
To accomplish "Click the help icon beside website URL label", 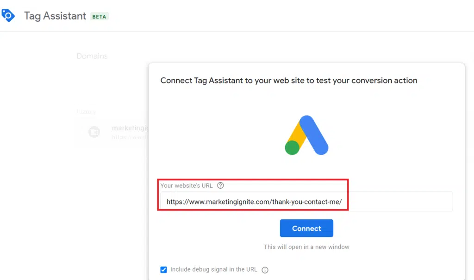I will click(x=220, y=185).
